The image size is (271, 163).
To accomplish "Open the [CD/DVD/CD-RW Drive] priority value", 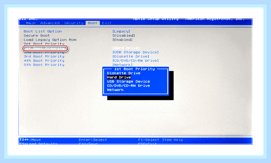I will [x=135, y=60].
